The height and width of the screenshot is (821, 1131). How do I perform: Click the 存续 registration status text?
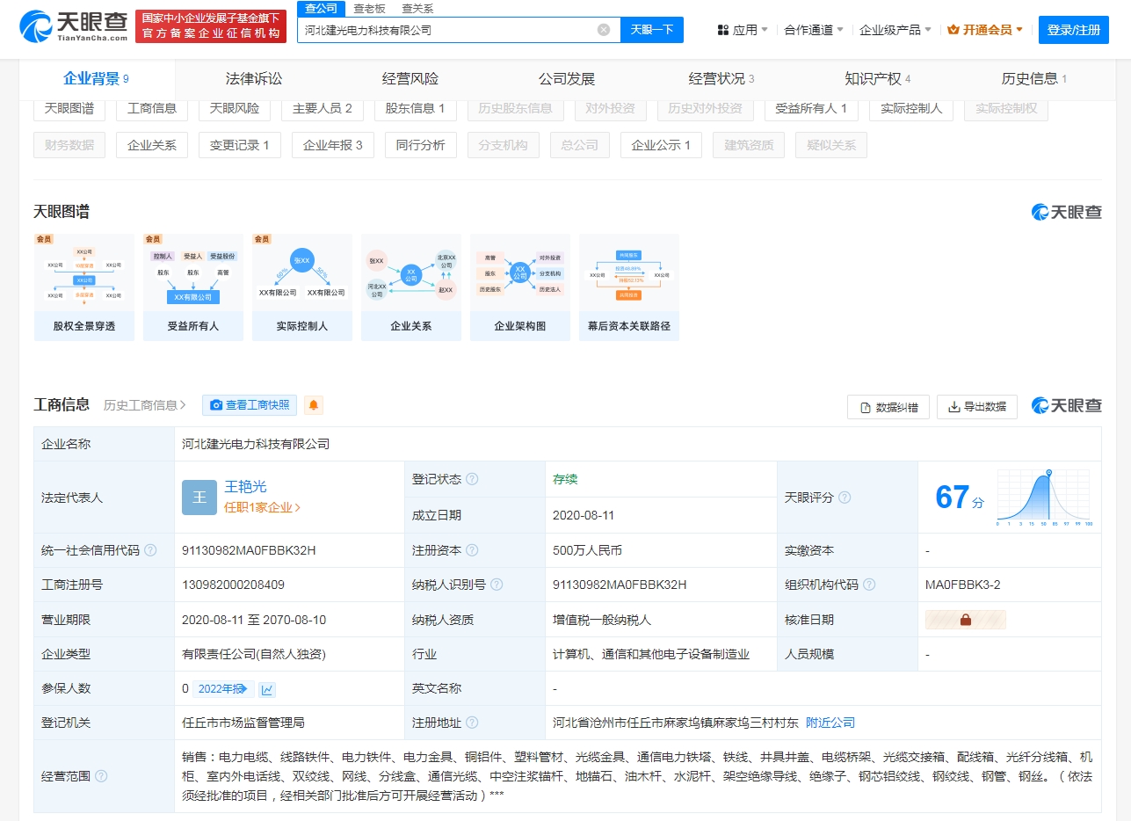coord(565,480)
